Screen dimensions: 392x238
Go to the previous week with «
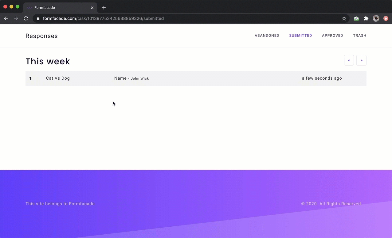(x=349, y=60)
